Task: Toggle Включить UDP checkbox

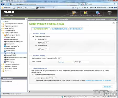Action: (x=36, y=46)
